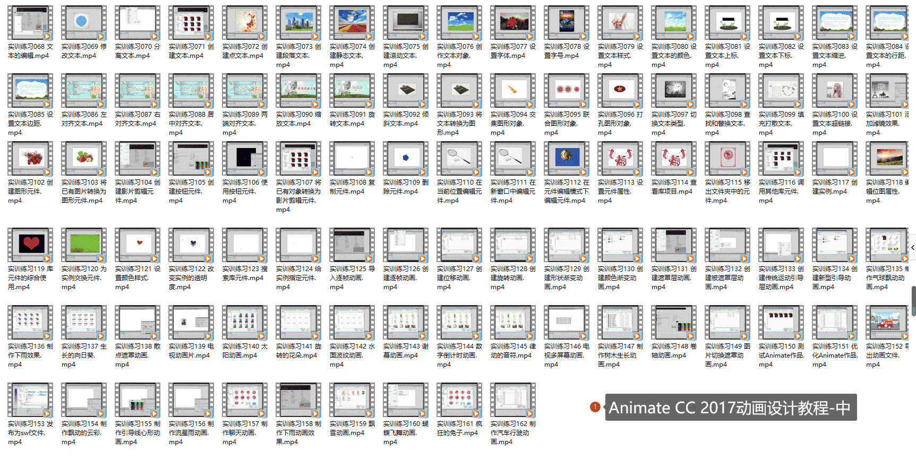Select the 实训练习083 设置文本缩进 video icon

835,23
